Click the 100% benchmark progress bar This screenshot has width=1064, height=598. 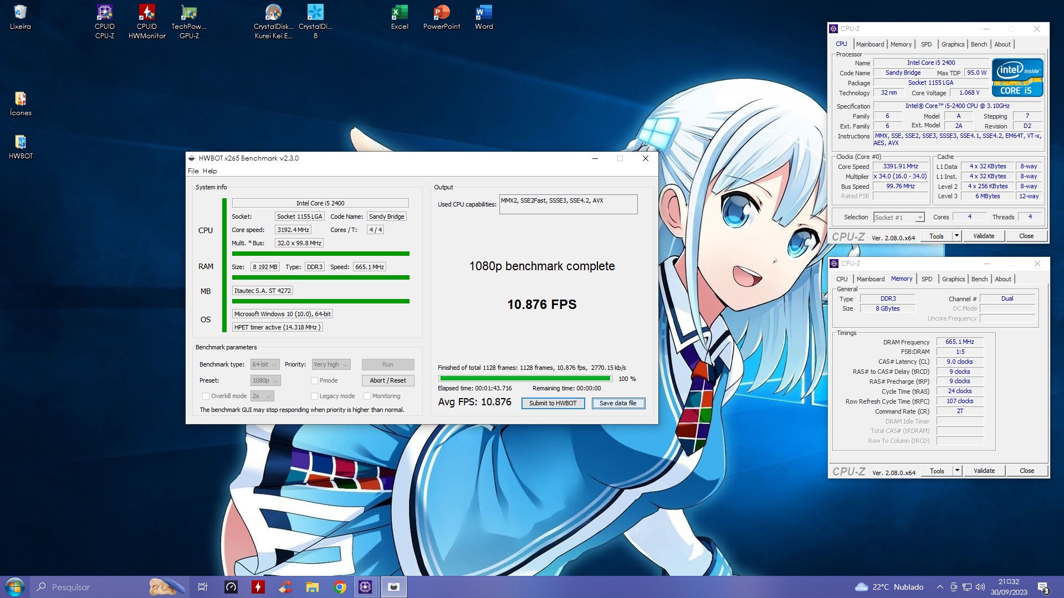click(x=525, y=379)
